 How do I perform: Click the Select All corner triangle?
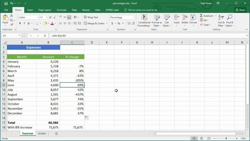pyautogui.click(x=5, y=43)
